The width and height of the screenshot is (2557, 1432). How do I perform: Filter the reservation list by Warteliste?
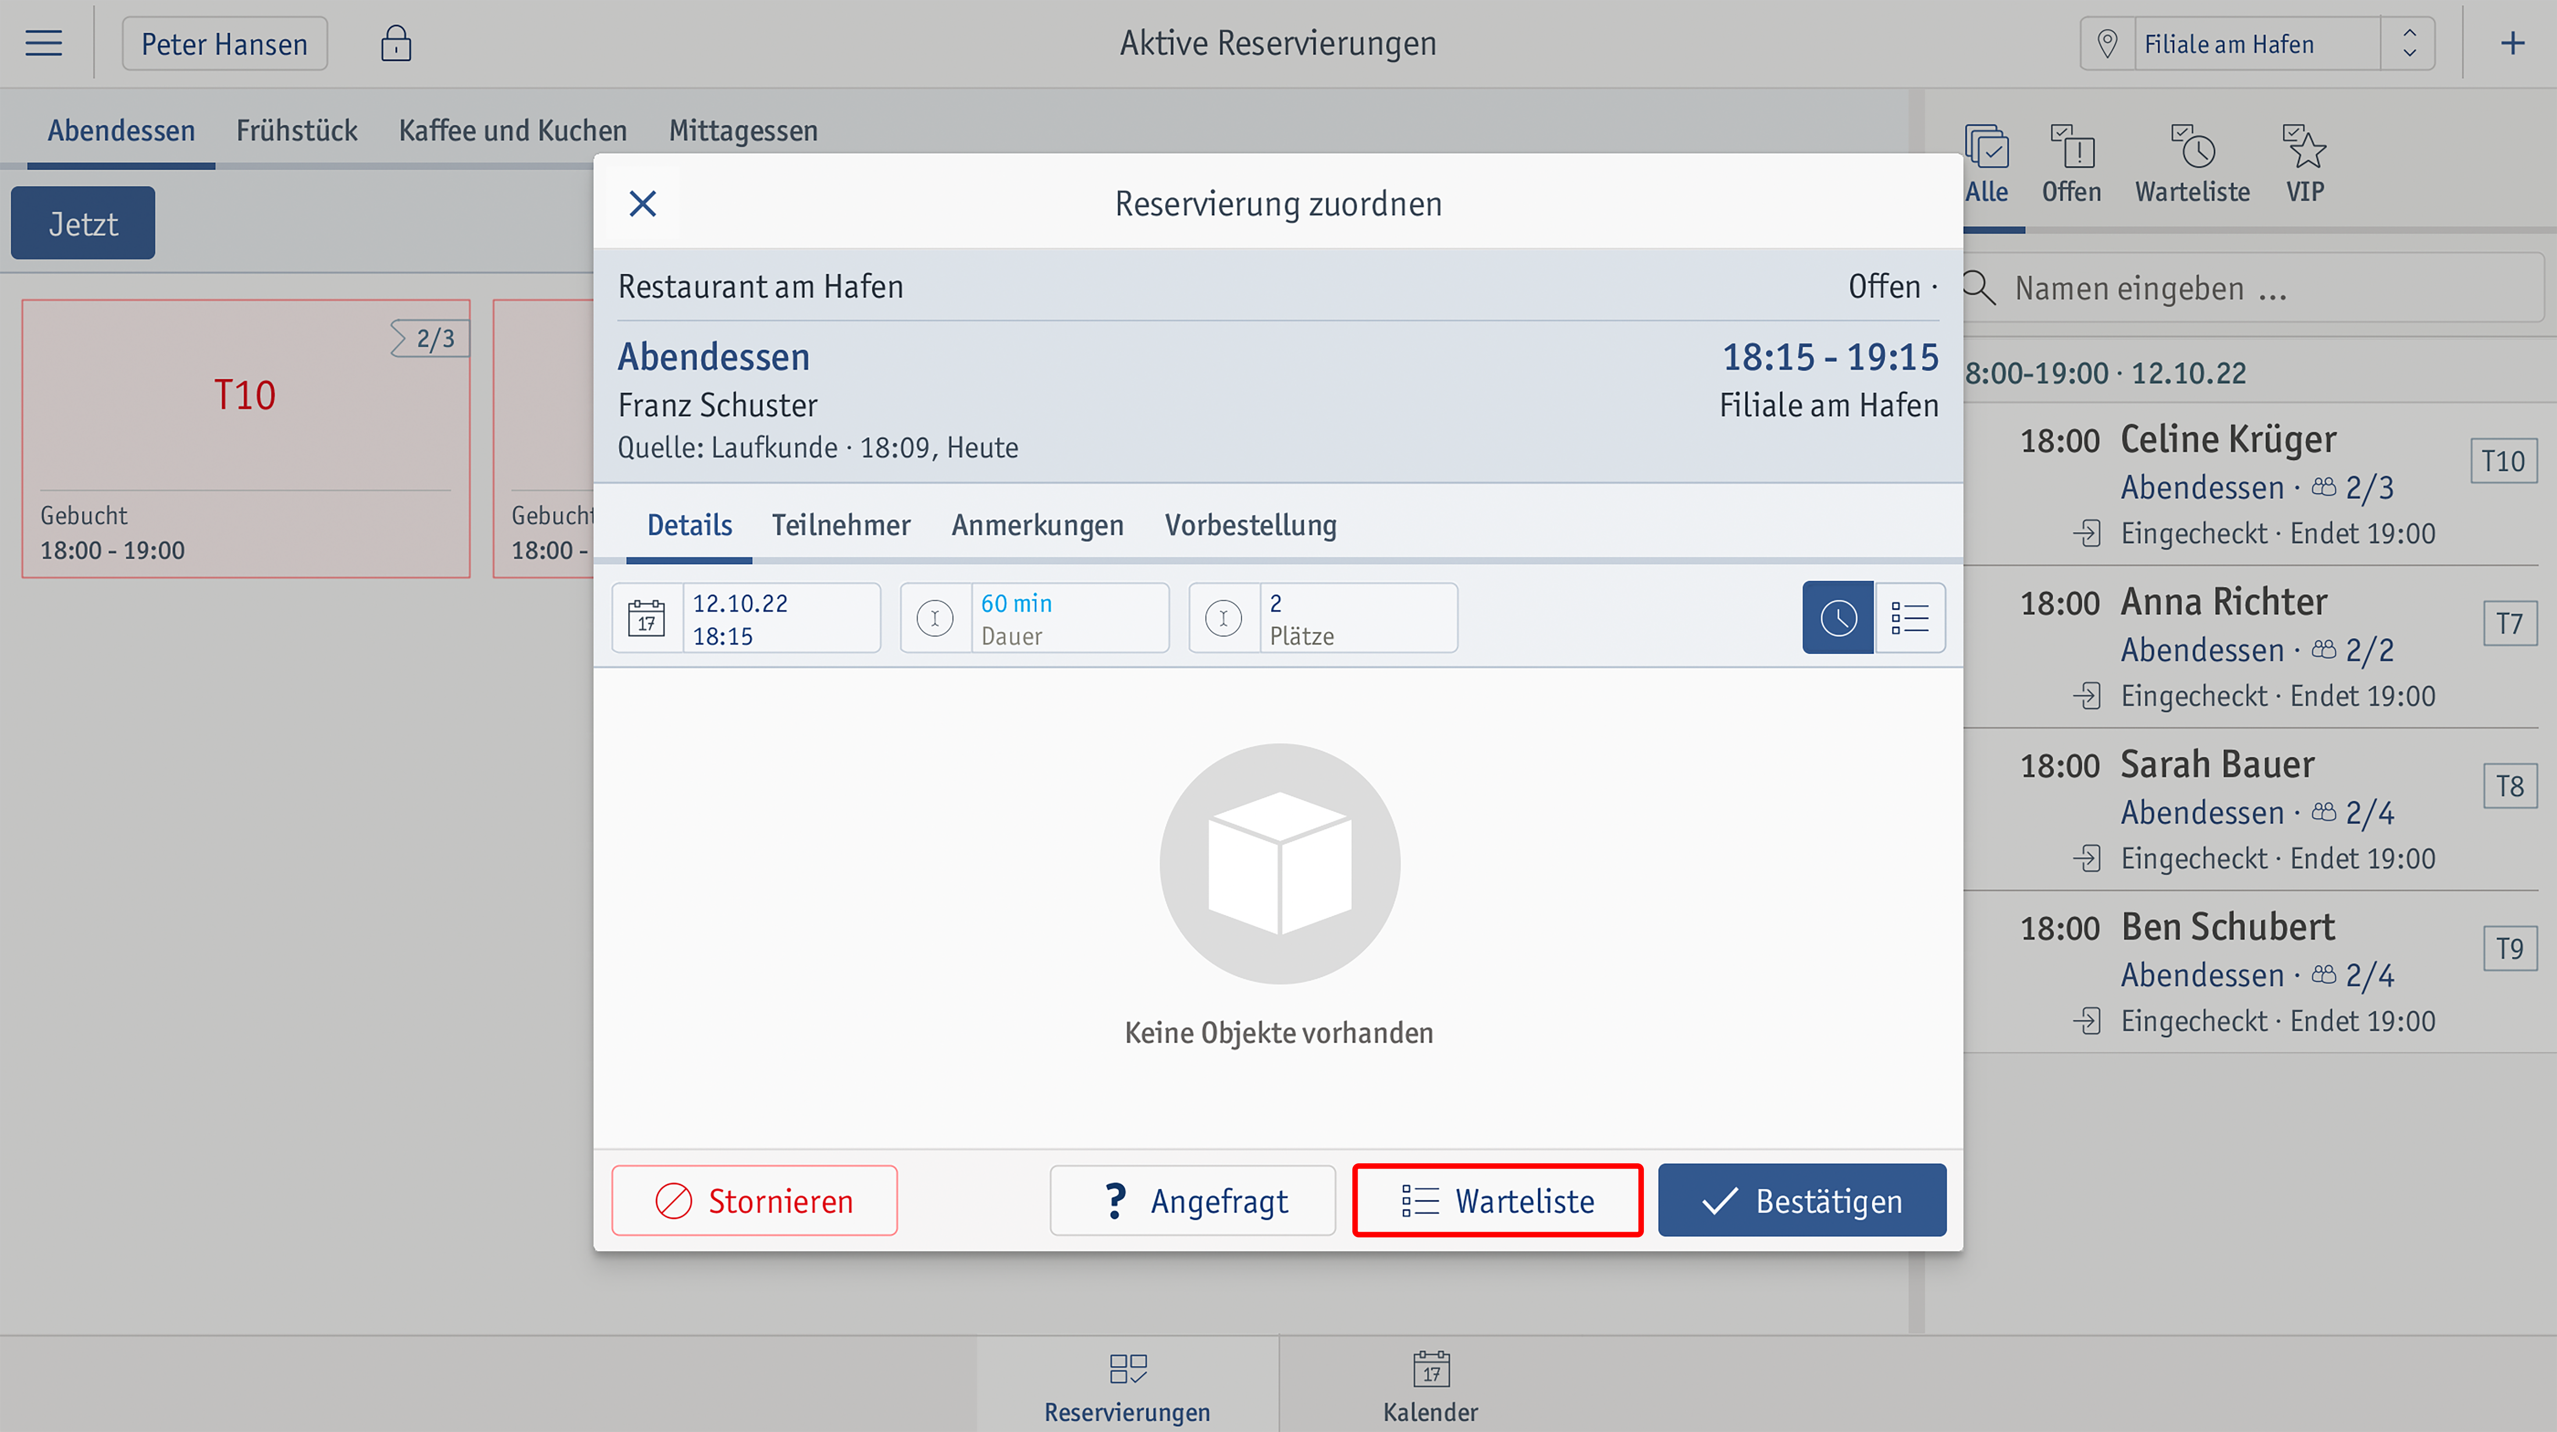2193,165
